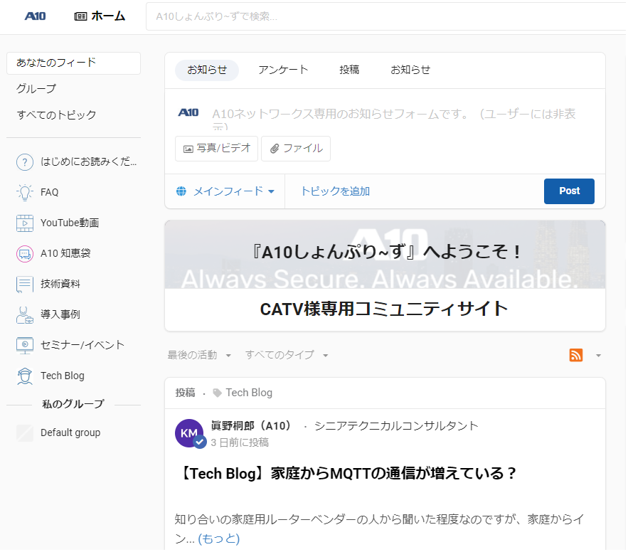Click the A10 logo in header

click(36, 16)
